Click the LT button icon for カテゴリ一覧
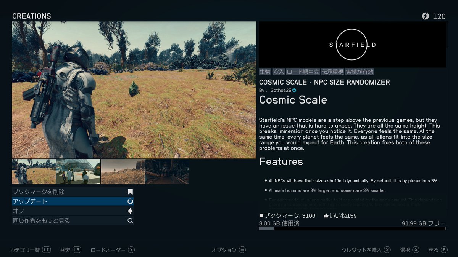458x257 pixels. coord(46,250)
